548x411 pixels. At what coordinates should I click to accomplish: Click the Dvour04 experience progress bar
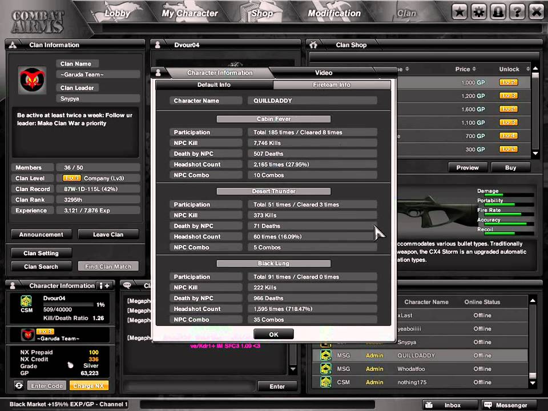(x=68, y=305)
